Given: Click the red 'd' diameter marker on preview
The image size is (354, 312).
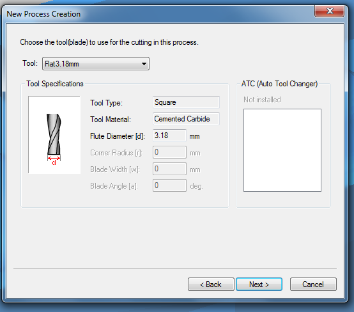Looking at the screenshot, I should tap(54, 162).
